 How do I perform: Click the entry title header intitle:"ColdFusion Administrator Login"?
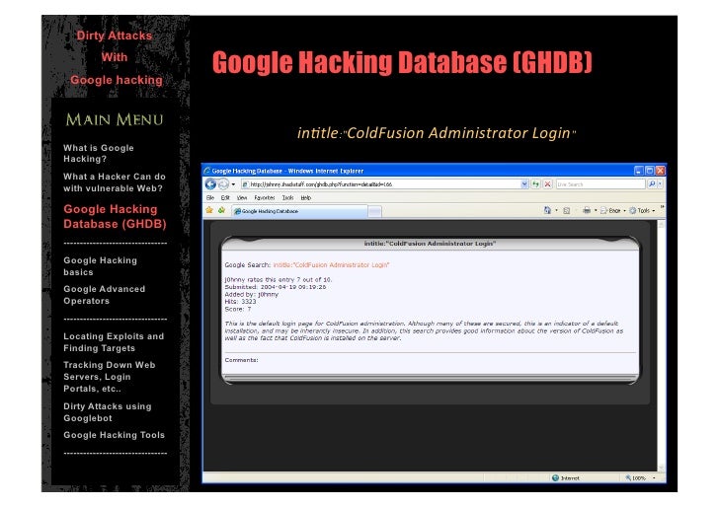tap(430, 244)
